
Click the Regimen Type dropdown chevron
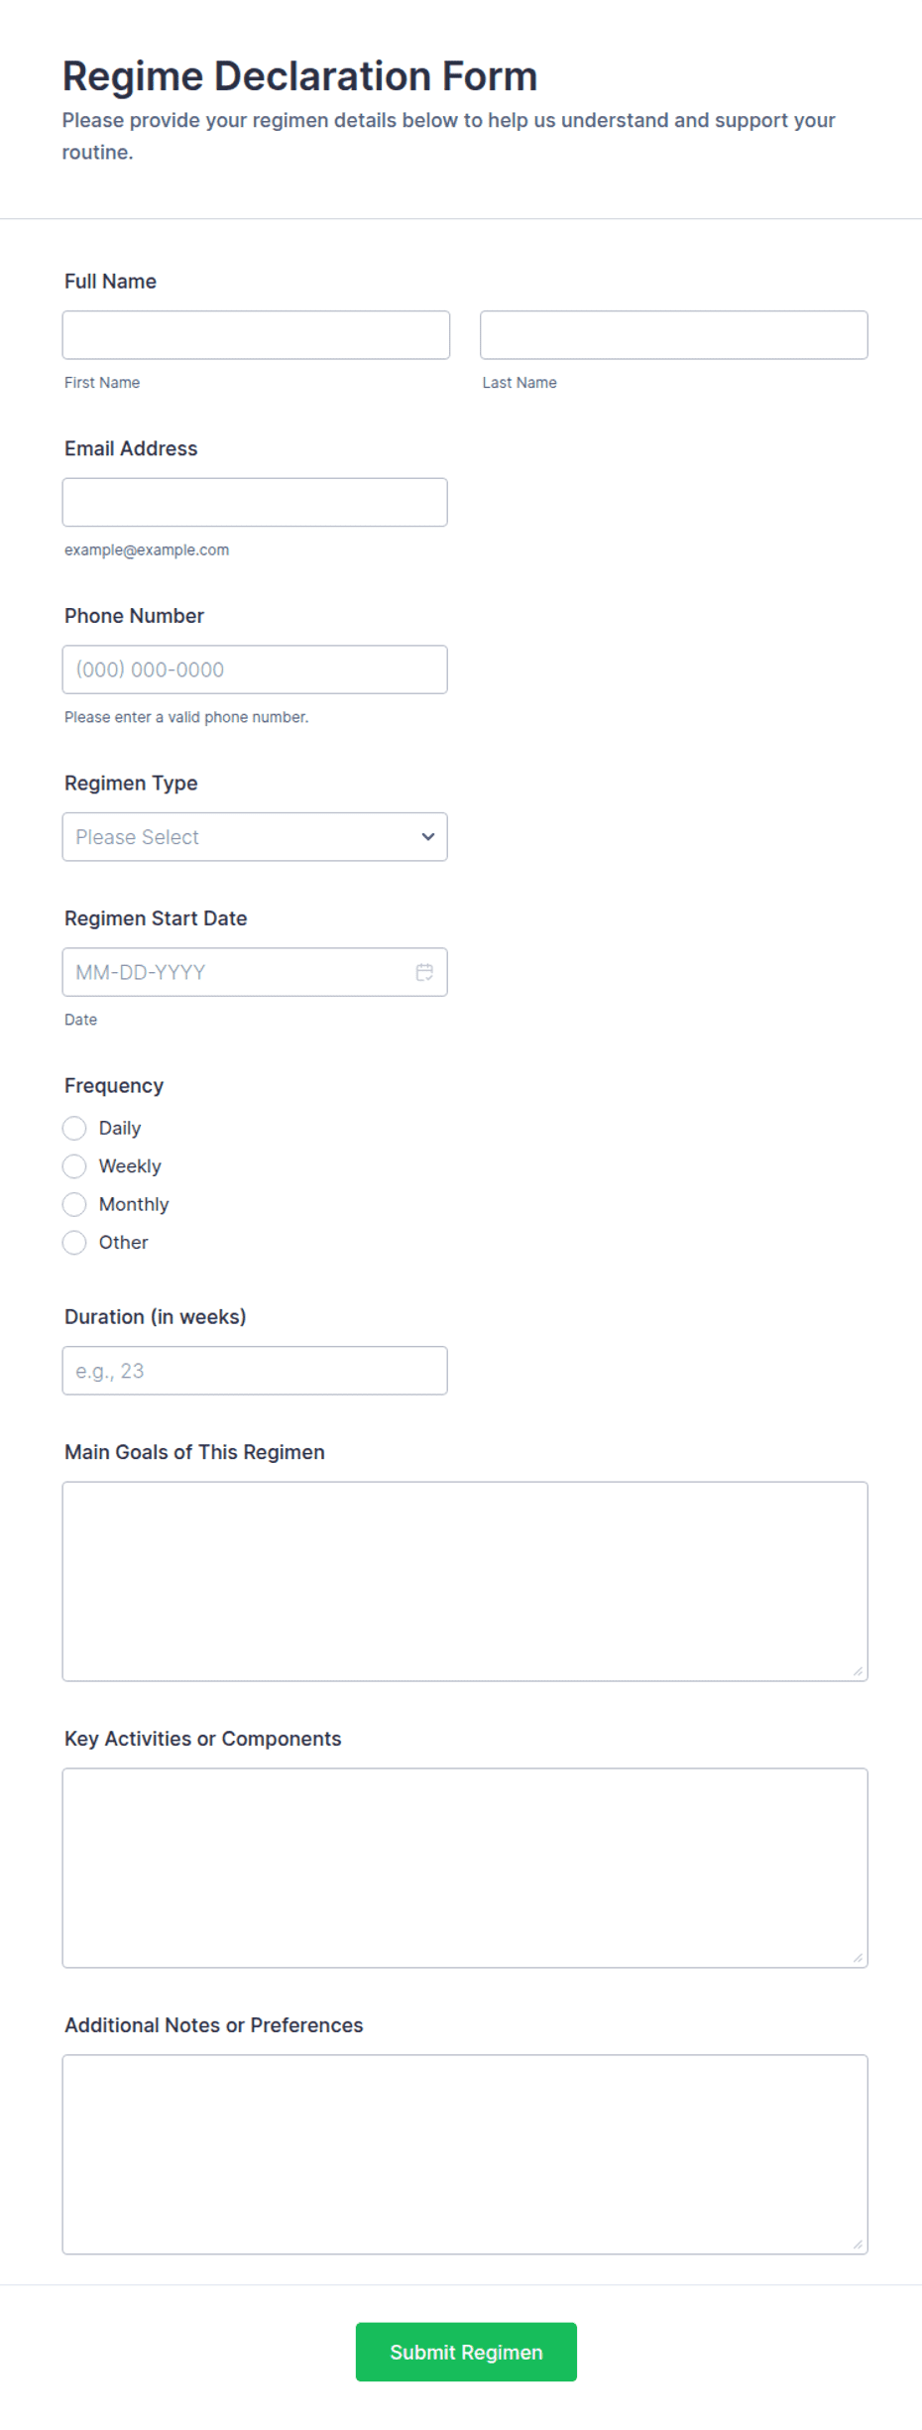428,836
